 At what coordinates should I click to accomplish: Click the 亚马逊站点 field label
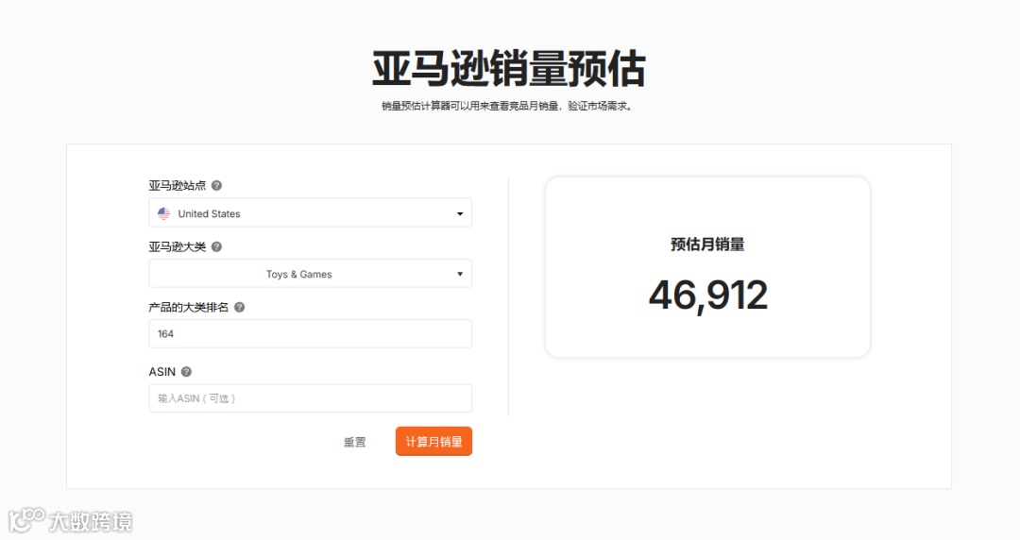177,185
